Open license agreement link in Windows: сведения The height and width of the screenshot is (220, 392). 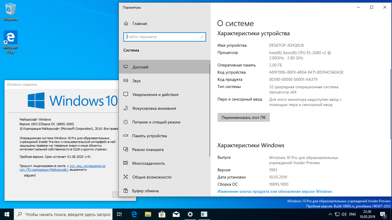62,168
